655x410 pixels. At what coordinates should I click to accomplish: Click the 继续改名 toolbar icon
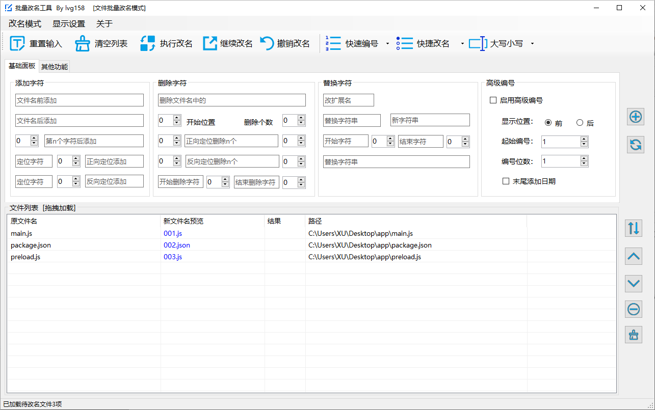click(x=210, y=44)
